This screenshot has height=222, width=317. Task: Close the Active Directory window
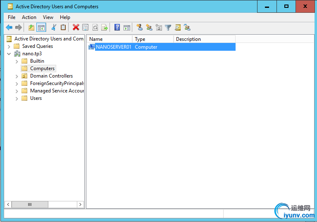(x=305, y=7)
